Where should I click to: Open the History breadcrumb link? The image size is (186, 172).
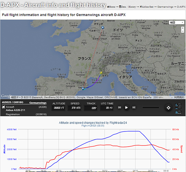132,7
